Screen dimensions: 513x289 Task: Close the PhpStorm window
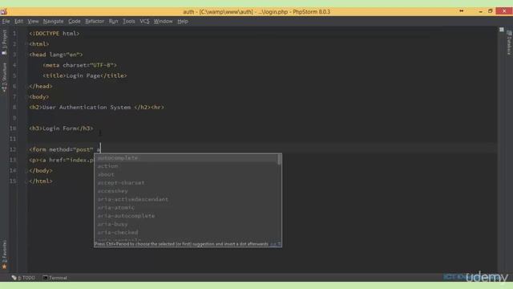coord(504,11)
